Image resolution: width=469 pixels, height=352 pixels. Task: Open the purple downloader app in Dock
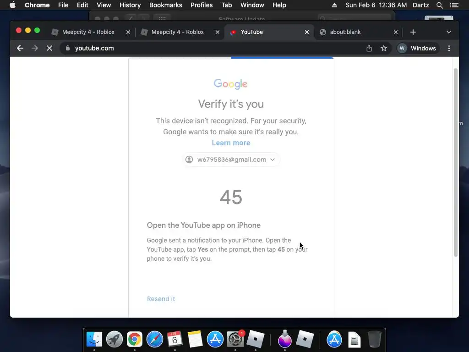point(284,339)
